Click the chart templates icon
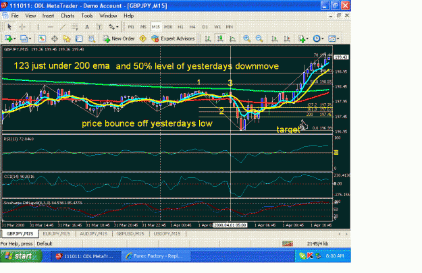This screenshot has width=422, height=273. [332, 38]
